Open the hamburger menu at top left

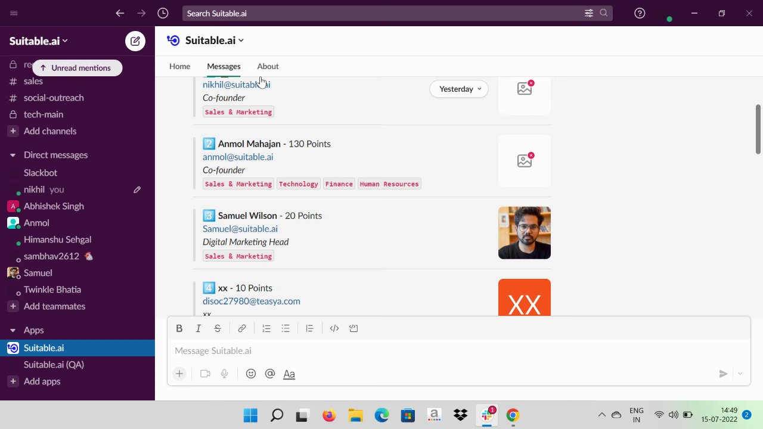point(14,13)
